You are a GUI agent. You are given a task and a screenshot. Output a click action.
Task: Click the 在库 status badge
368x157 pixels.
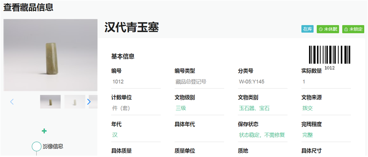[307, 29]
